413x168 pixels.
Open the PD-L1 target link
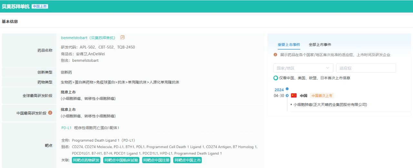pyautogui.click(x=66, y=128)
